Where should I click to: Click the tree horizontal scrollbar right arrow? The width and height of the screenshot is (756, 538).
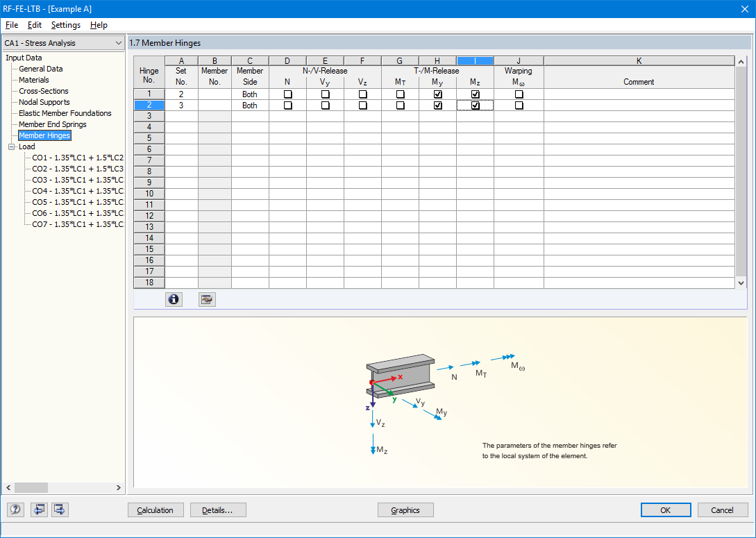(119, 488)
